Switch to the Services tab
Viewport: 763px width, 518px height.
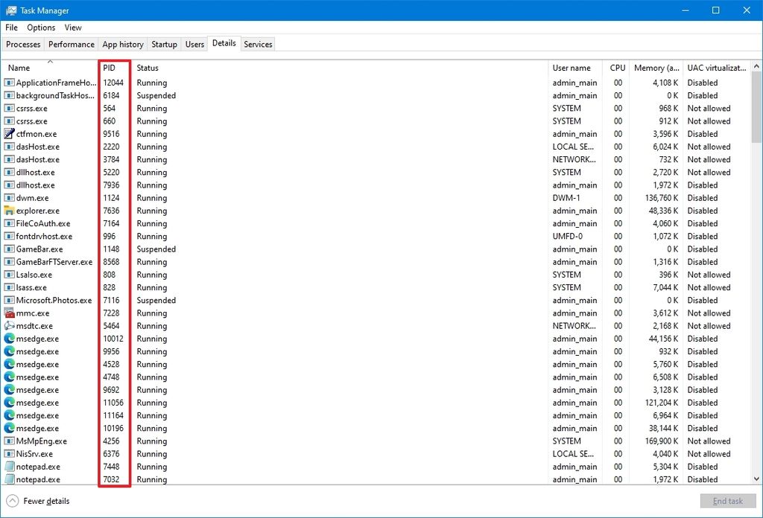[257, 45]
